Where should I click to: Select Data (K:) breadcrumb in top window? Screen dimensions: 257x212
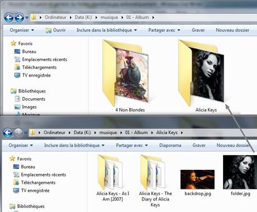83,17
